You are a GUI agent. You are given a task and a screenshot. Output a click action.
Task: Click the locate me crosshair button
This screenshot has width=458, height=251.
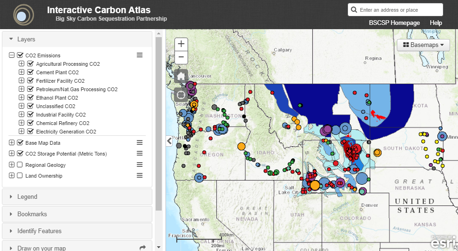[181, 94]
